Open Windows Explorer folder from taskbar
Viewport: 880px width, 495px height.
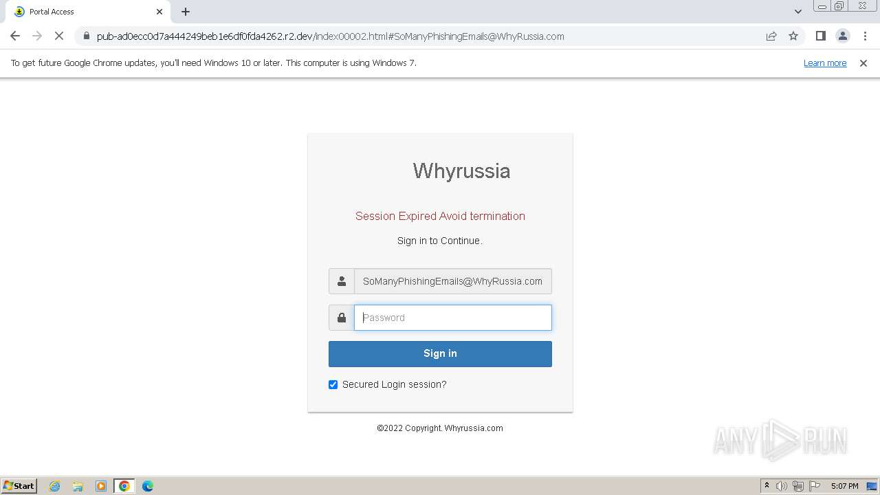[x=78, y=486]
